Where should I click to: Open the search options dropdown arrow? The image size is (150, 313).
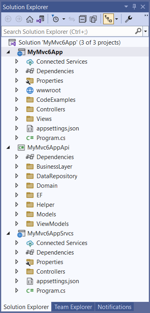point(146,31)
